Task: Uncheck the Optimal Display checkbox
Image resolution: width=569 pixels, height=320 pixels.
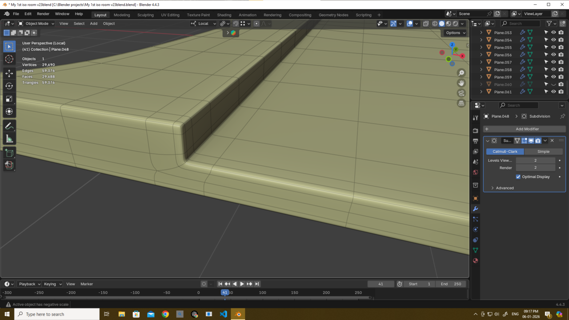Action: 518,177
